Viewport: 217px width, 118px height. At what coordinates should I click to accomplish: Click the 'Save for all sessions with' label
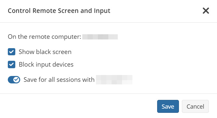pyautogui.click(x=59, y=80)
